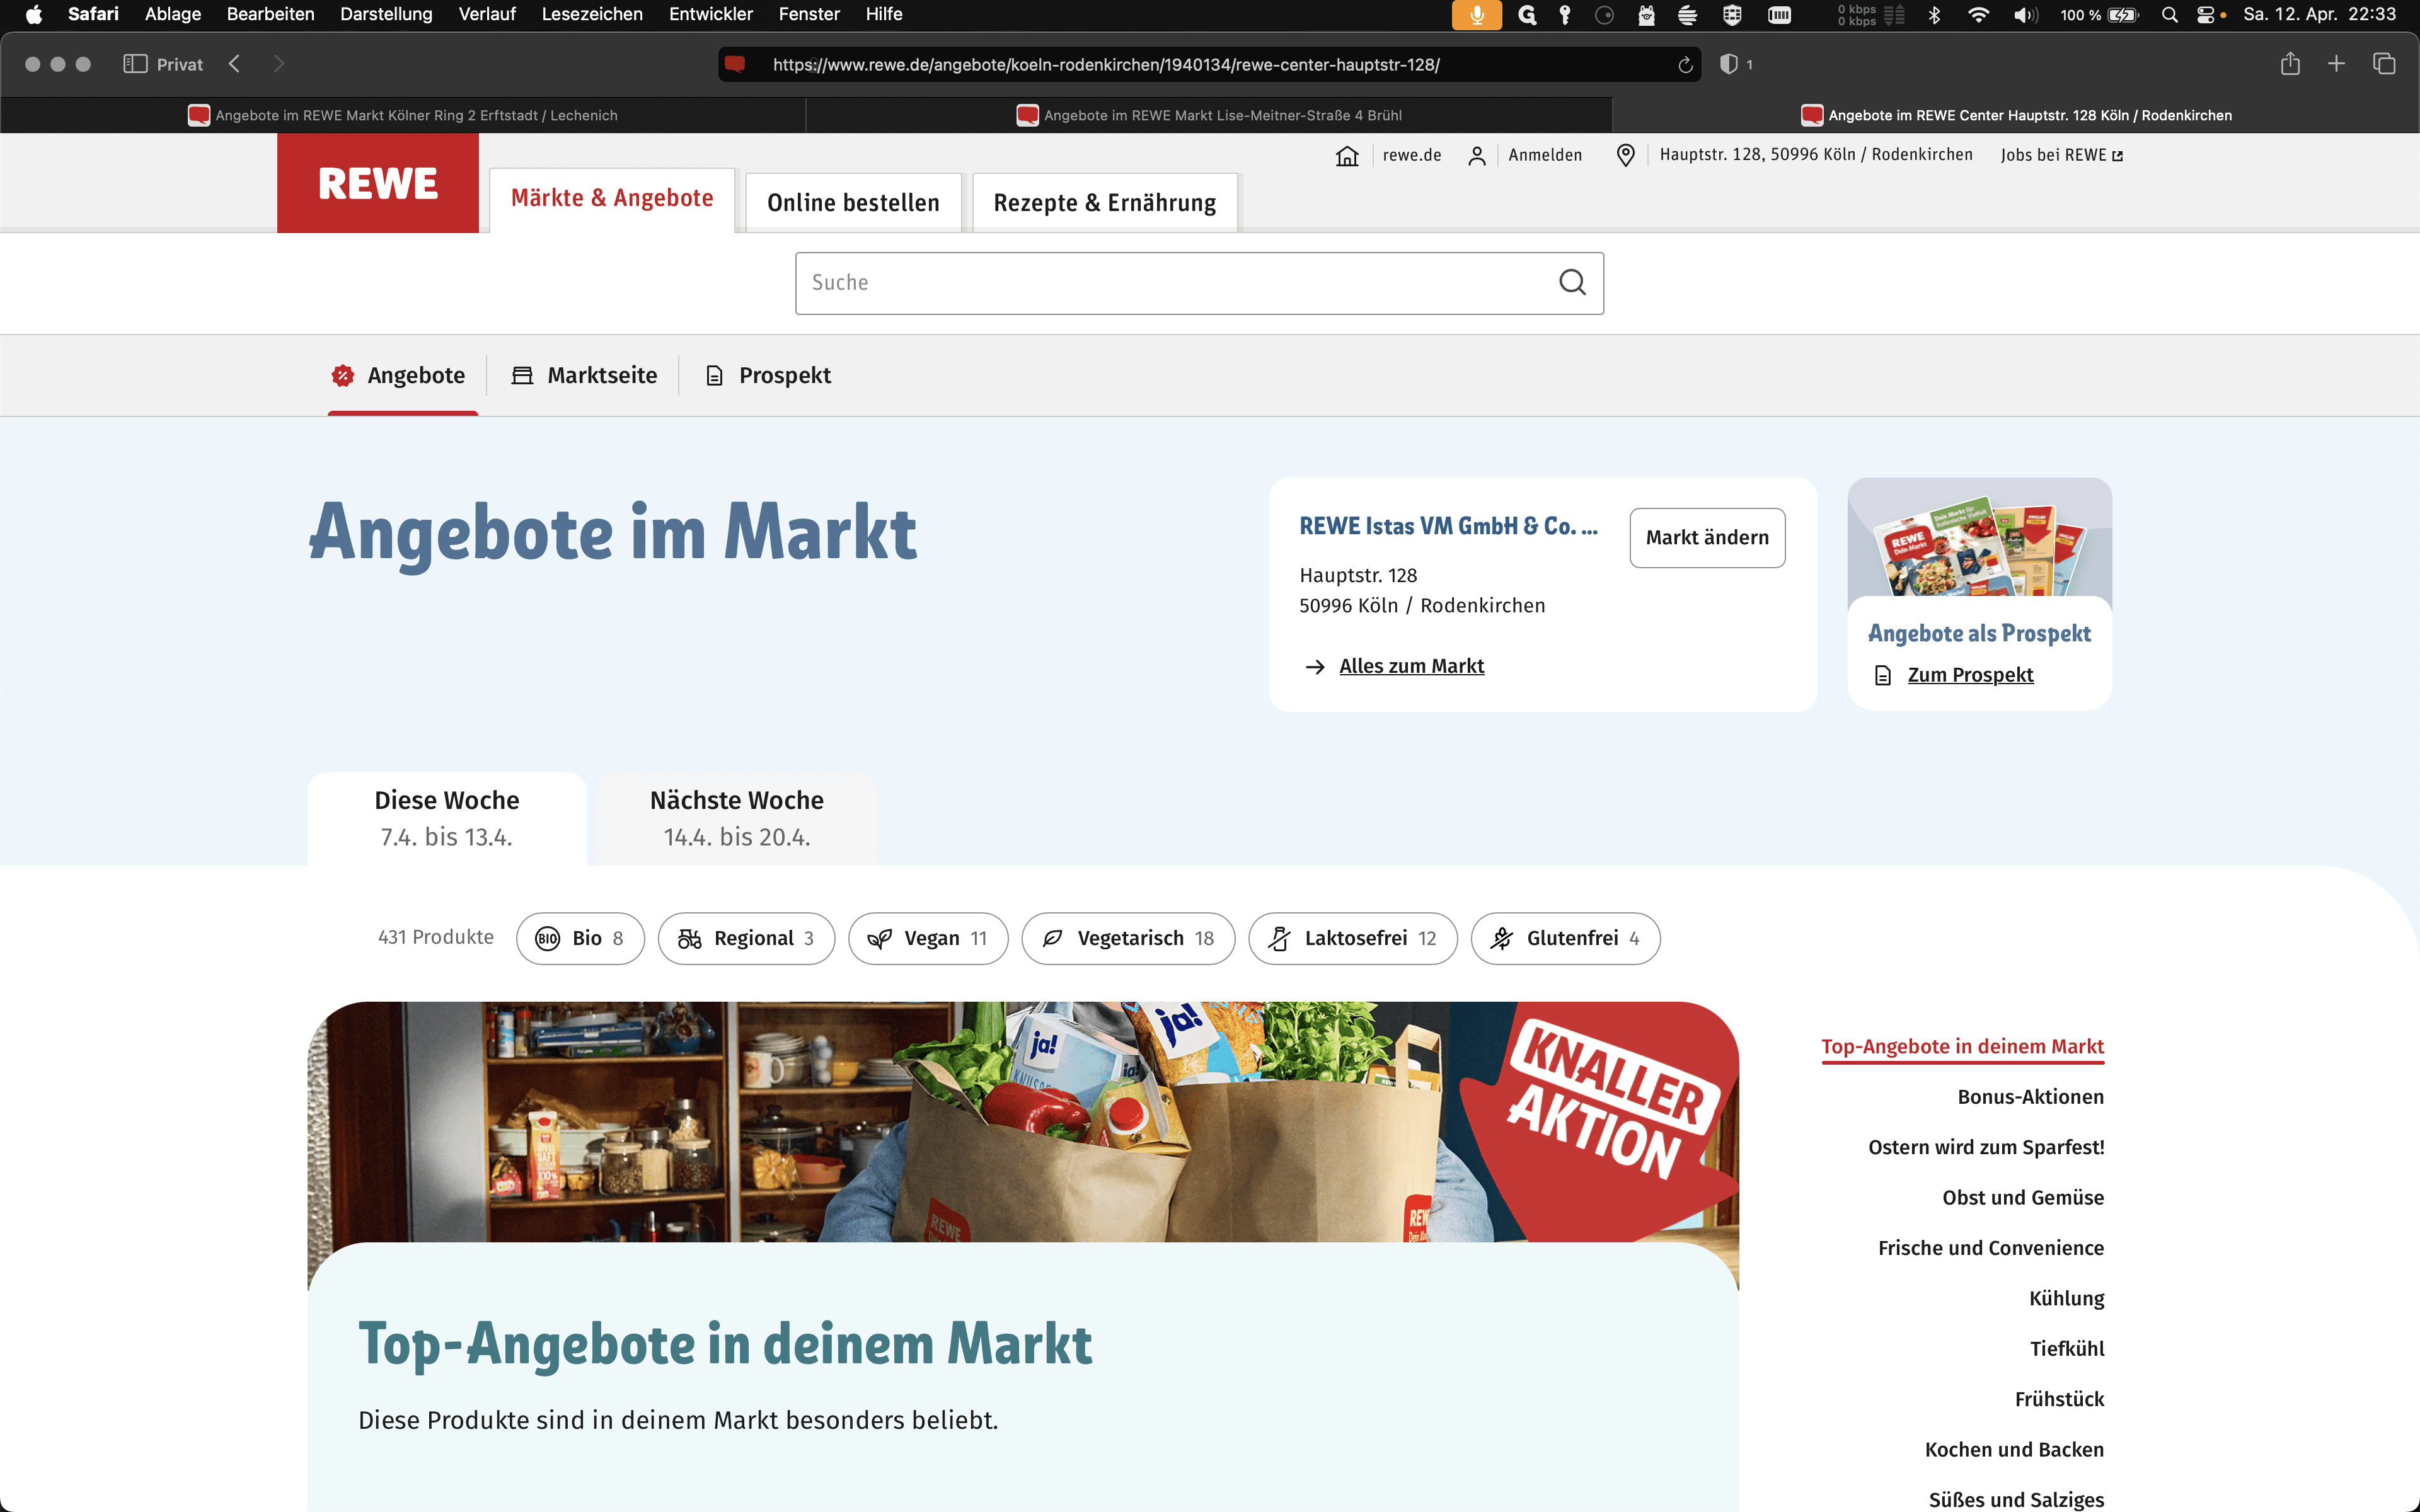2420x1512 pixels.
Task: Open the Zum Prospekt link
Action: click(x=1970, y=676)
